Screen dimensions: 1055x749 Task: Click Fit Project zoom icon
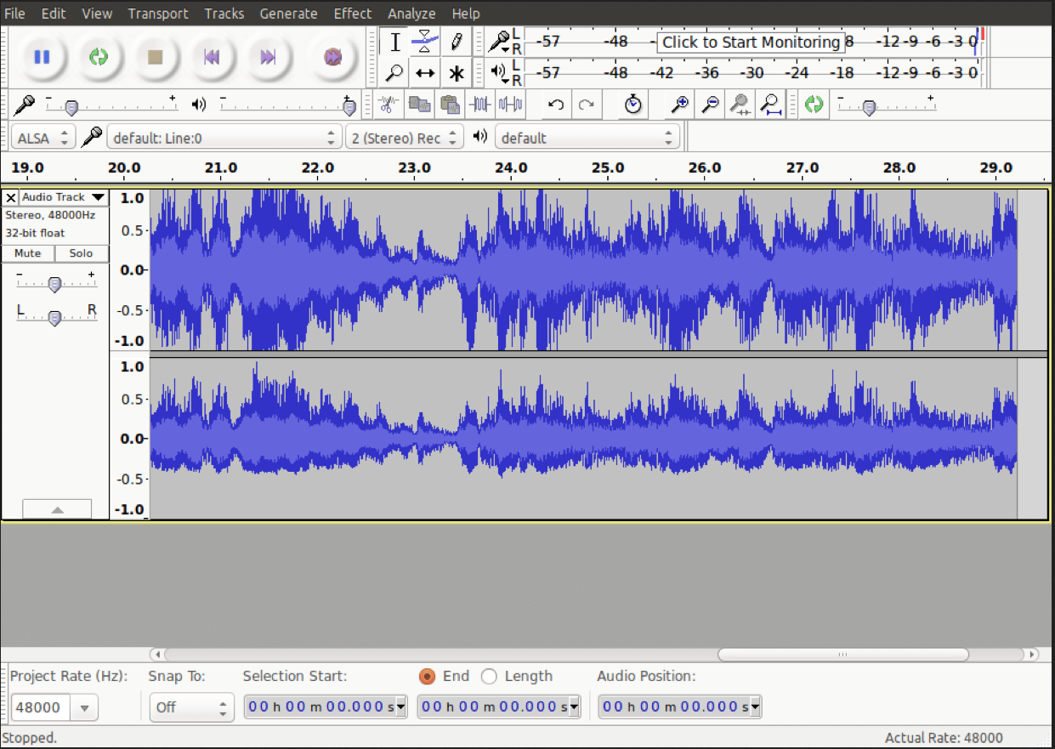[770, 105]
